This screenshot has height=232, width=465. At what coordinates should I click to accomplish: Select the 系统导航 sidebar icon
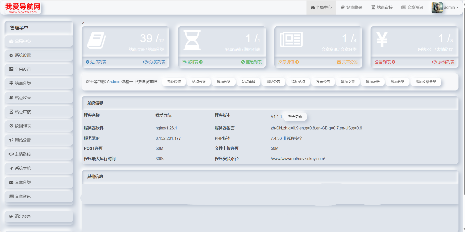pyautogui.click(x=11, y=168)
